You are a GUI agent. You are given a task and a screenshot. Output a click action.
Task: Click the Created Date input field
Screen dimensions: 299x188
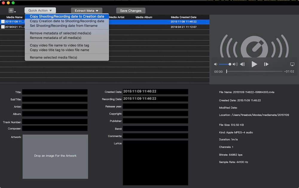[155, 92]
